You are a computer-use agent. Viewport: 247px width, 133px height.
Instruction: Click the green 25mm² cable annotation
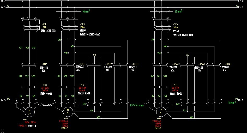coord(178,11)
